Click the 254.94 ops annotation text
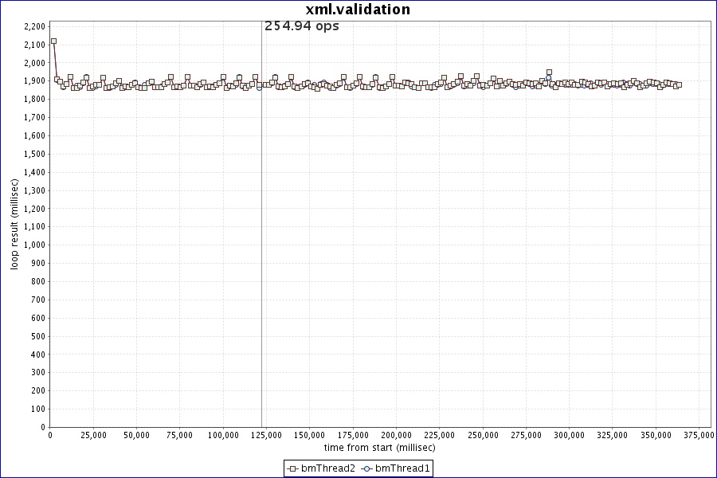The image size is (717, 478). coord(301,26)
